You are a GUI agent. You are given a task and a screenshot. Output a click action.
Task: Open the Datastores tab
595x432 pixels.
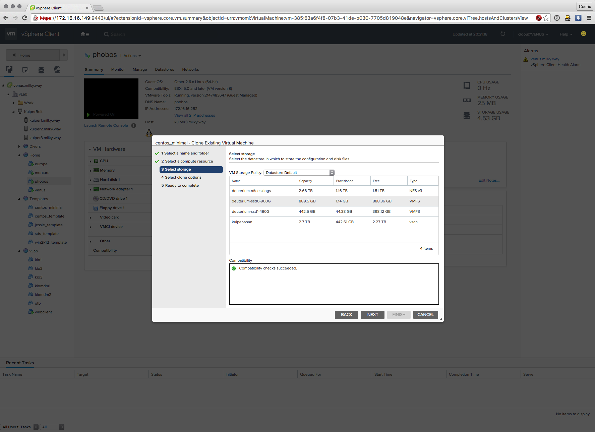(x=164, y=69)
